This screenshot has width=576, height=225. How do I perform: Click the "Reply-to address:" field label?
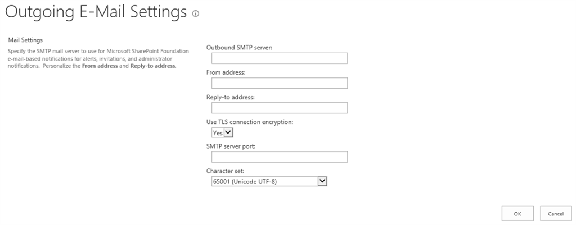231,97
